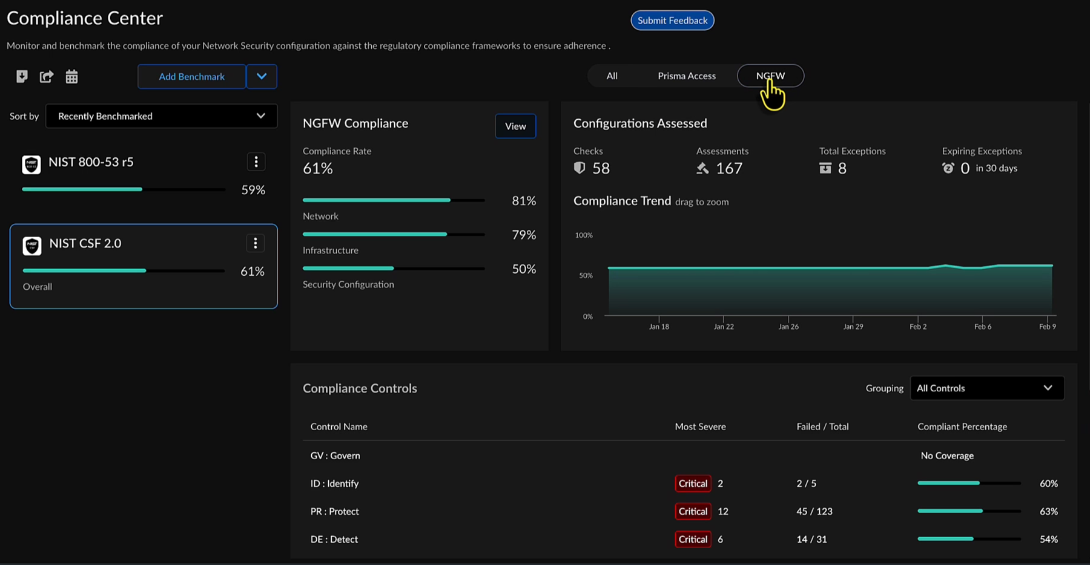This screenshot has height=565, width=1090.
Task: Click View in NGFW Compliance panel
Action: (x=515, y=126)
